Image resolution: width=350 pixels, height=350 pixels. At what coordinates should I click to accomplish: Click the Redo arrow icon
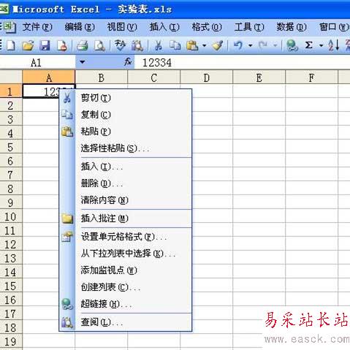(263, 45)
